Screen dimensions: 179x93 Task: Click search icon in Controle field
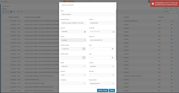click(113, 66)
